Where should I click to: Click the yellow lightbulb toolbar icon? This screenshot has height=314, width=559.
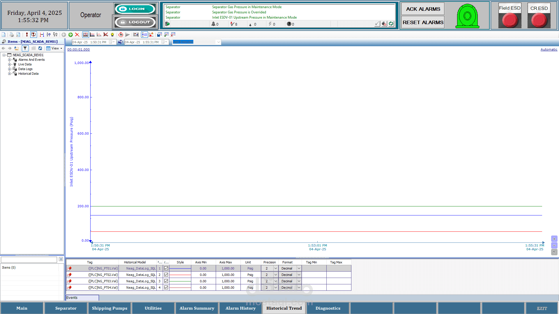112,35
